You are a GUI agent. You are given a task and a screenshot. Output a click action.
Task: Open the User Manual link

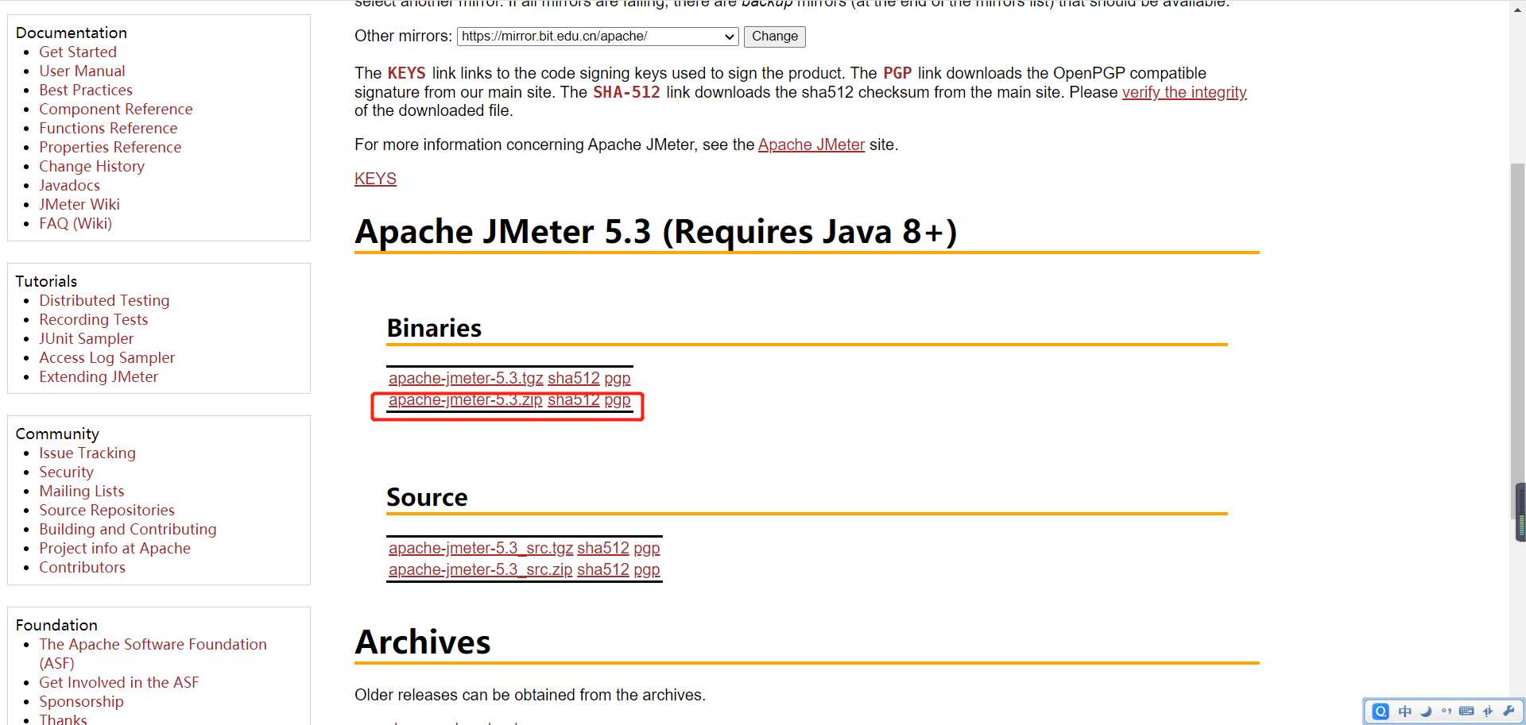click(82, 71)
